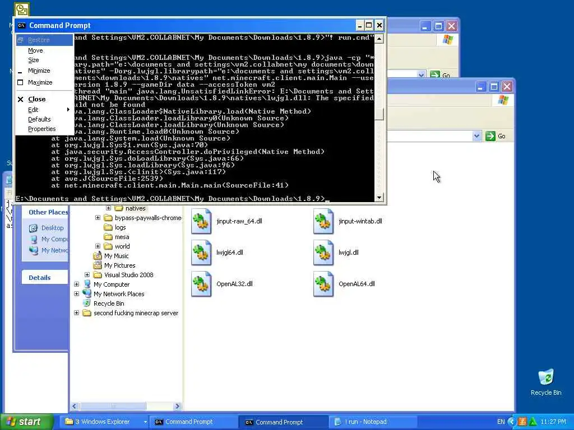This screenshot has height=430, width=574.
Task: Choose Move from the system menu
Action: [44, 50]
